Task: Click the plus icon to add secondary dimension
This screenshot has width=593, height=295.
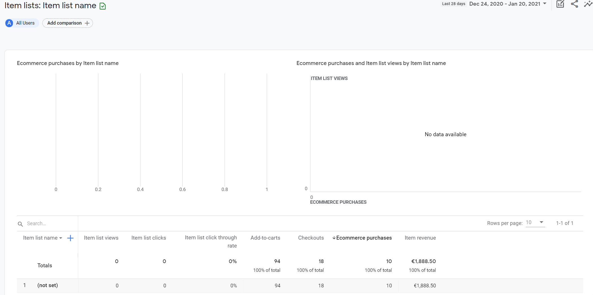Action: click(x=70, y=238)
